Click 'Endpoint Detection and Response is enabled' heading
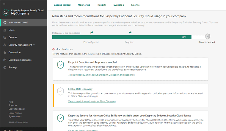This screenshot has height=131, width=226. click(x=92, y=62)
